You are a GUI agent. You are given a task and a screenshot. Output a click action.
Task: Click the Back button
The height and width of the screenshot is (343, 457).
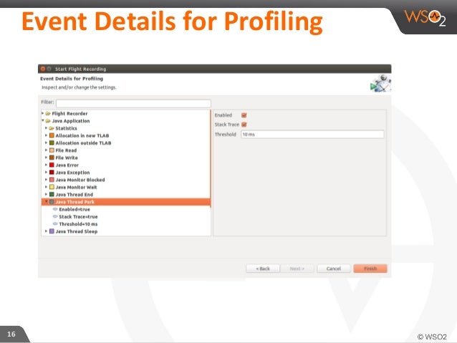263,269
